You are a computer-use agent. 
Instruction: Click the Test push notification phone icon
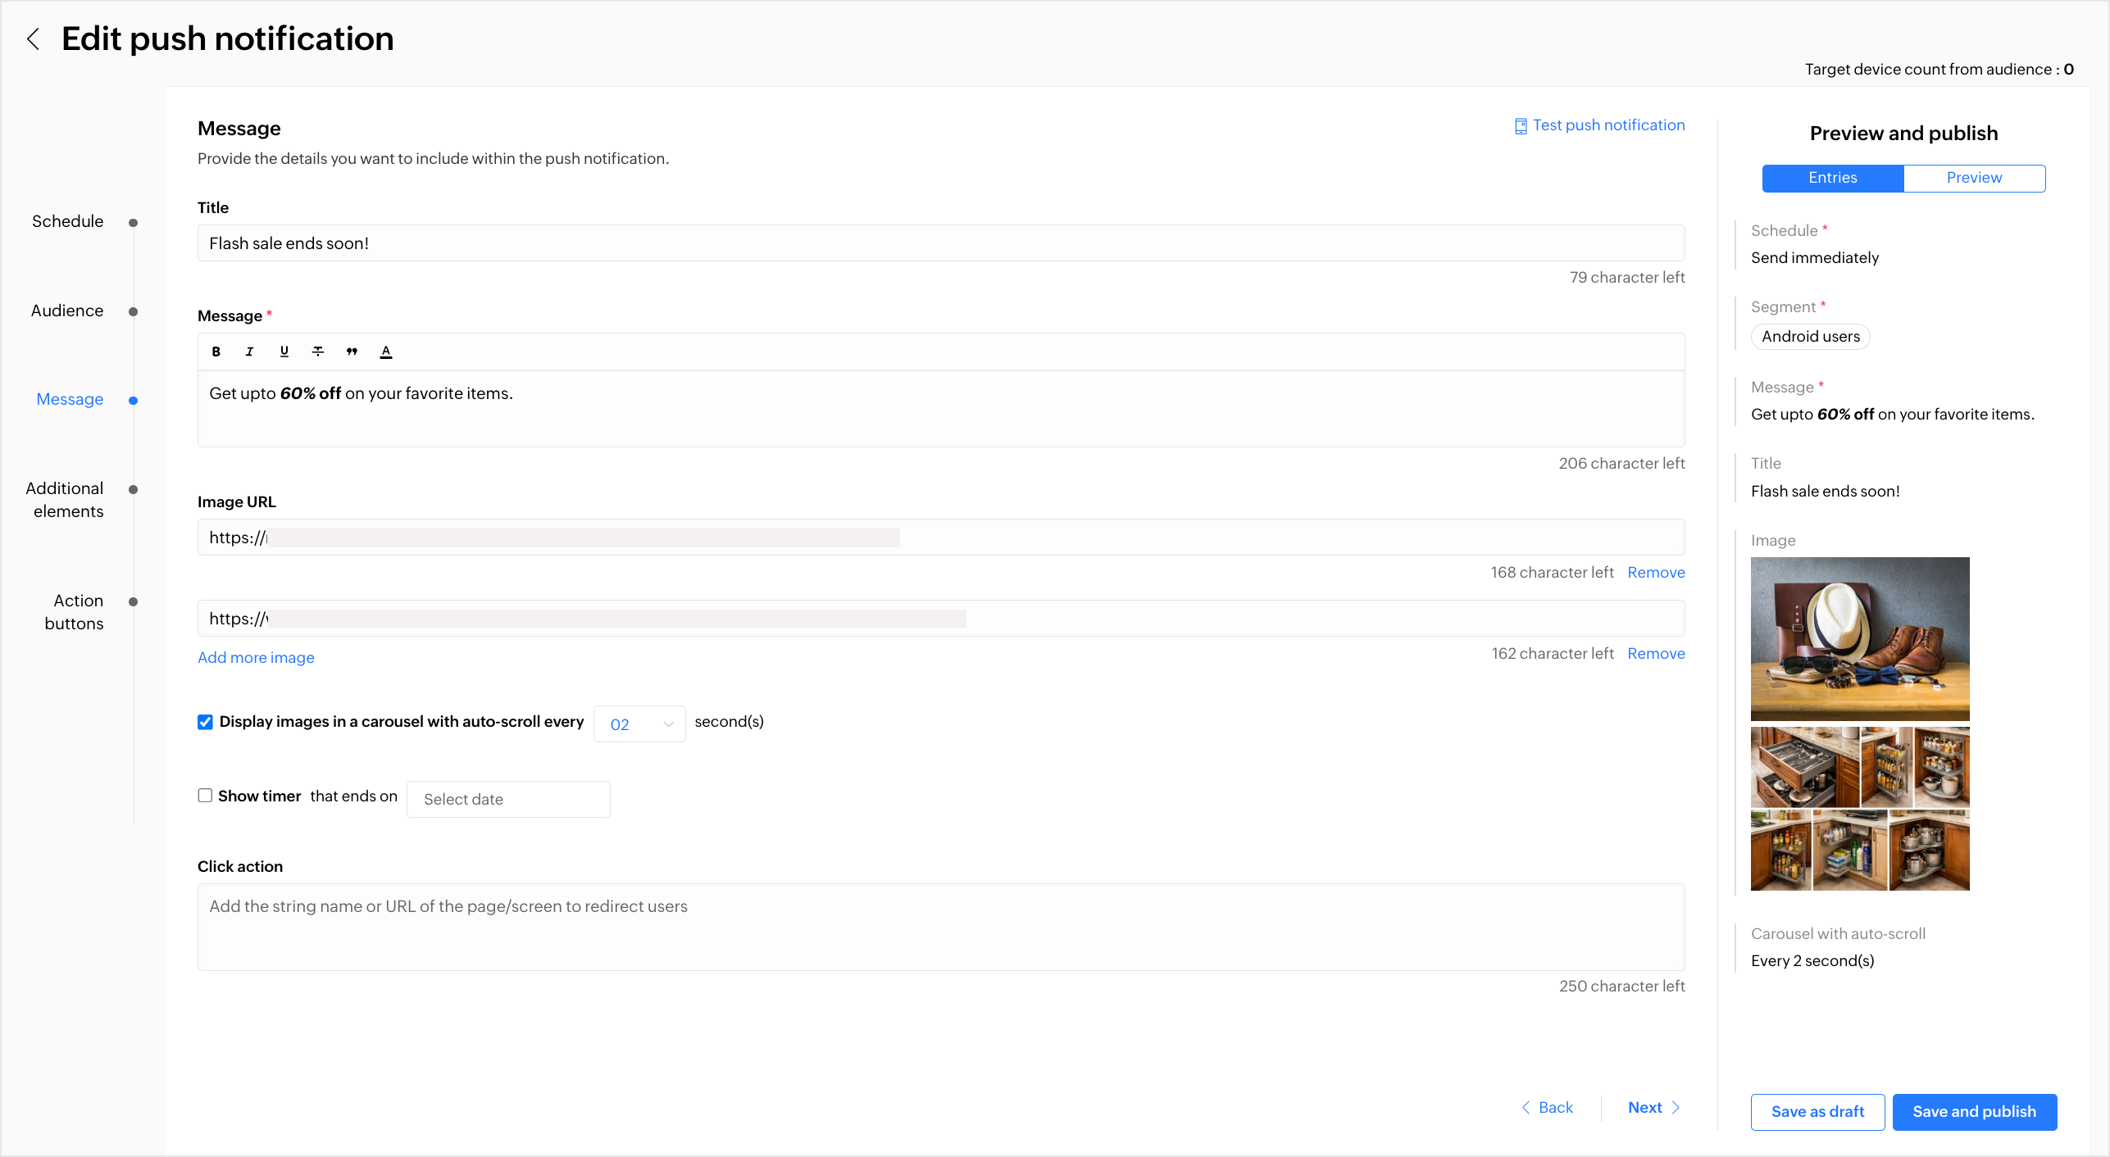click(x=1521, y=125)
